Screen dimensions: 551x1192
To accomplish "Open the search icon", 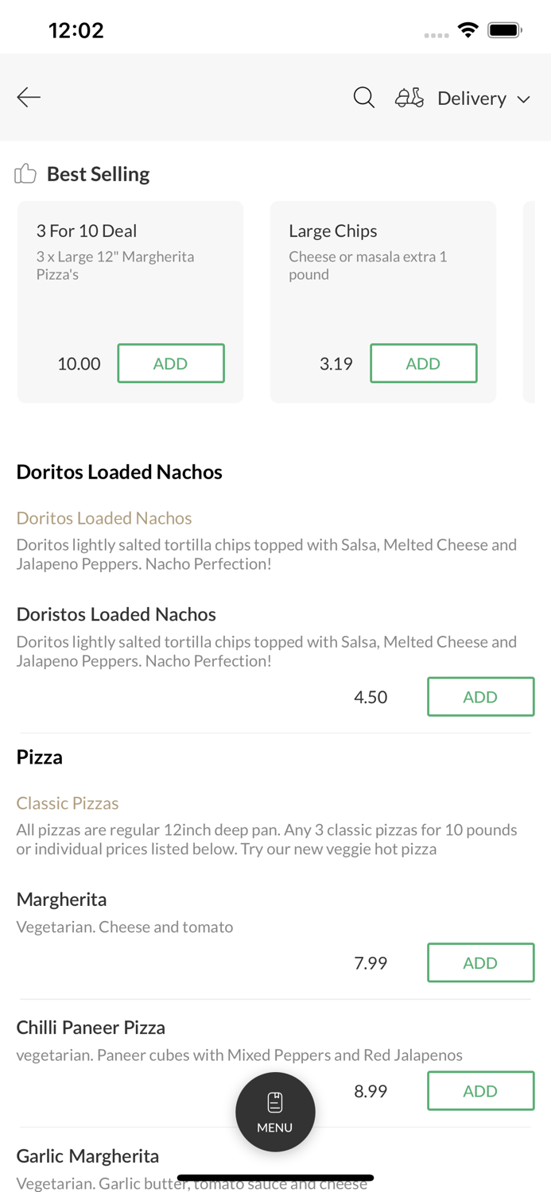I will (x=363, y=97).
